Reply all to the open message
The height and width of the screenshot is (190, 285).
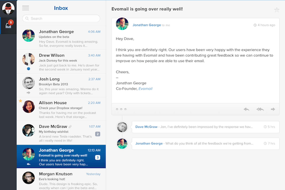click(x=260, y=109)
